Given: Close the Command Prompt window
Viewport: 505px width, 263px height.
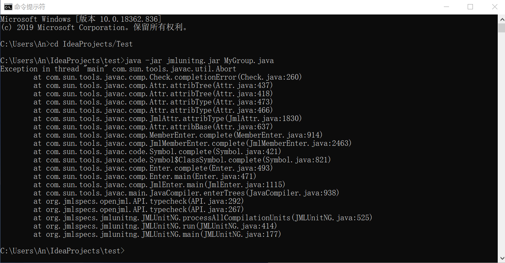Looking at the screenshot, I should click(x=494, y=7).
